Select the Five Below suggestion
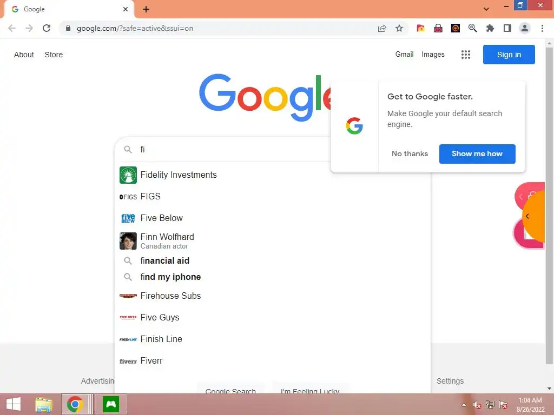Screen dimensions: 554x415 point(273,218)
